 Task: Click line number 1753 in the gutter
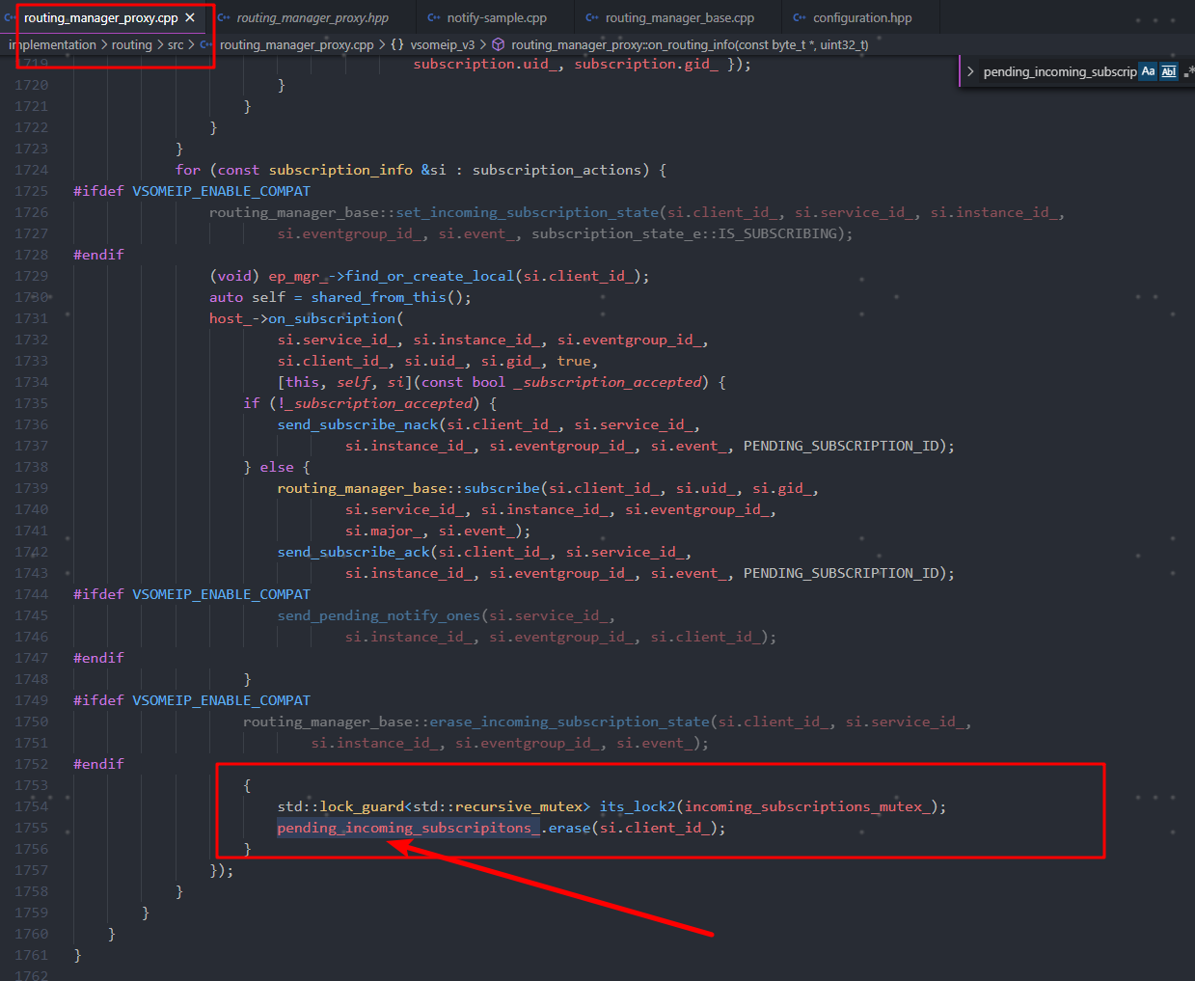click(31, 785)
